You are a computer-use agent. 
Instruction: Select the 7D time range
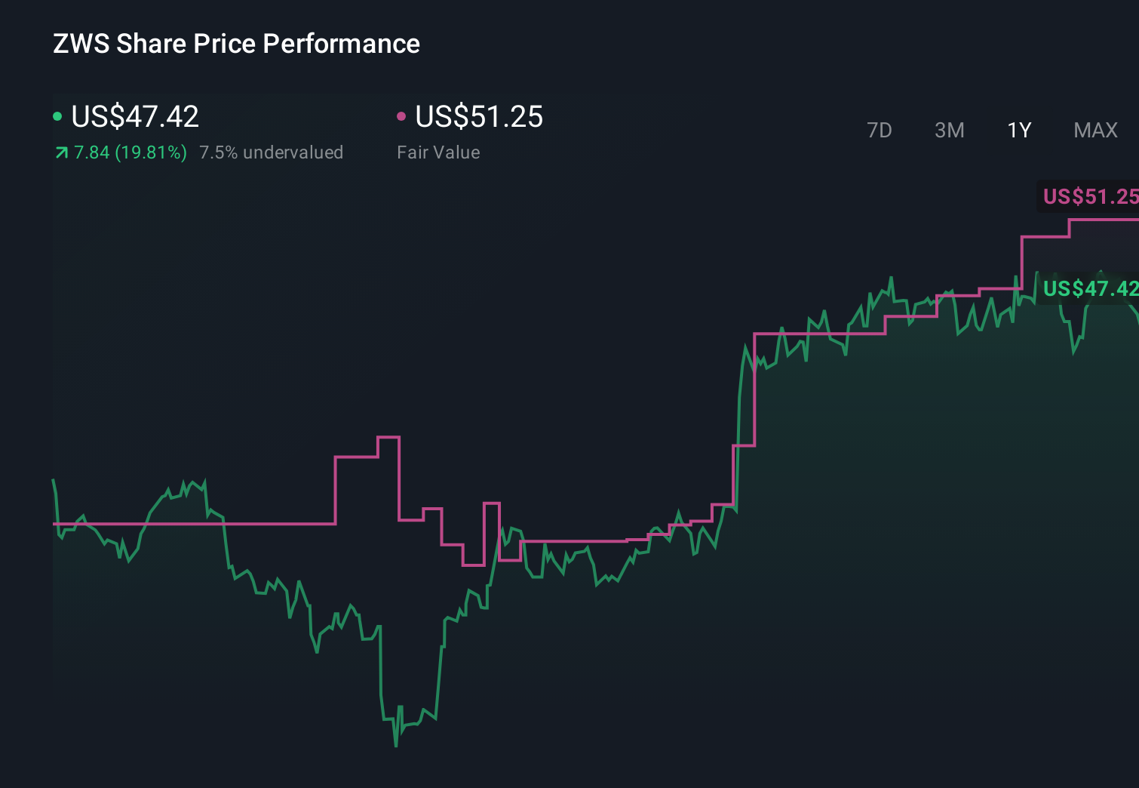(x=880, y=130)
